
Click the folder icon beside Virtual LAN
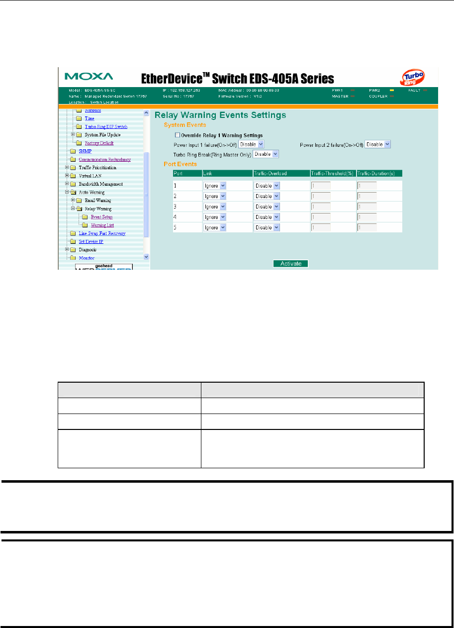pos(74,176)
